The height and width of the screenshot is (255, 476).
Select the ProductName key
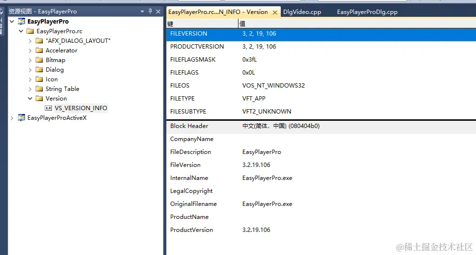[189, 217]
